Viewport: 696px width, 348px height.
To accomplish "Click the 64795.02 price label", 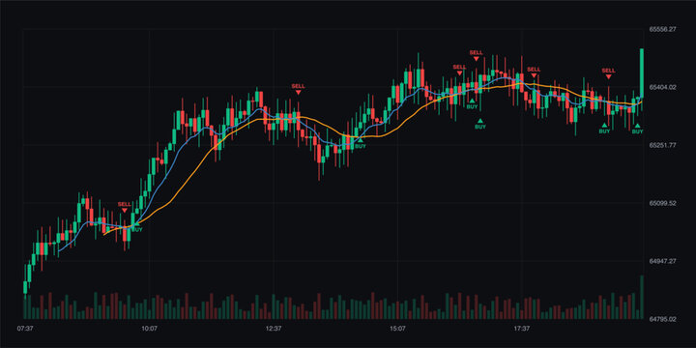I will pos(663,319).
